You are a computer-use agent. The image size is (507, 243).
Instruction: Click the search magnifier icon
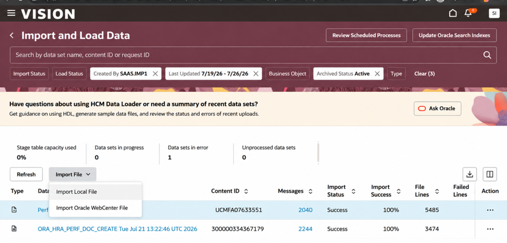[487, 55]
